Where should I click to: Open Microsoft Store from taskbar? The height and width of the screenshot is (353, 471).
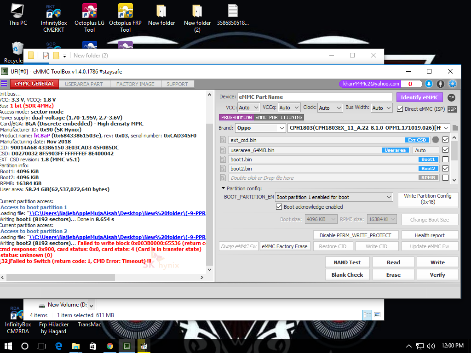pyautogui.click(x=93, y=346)
